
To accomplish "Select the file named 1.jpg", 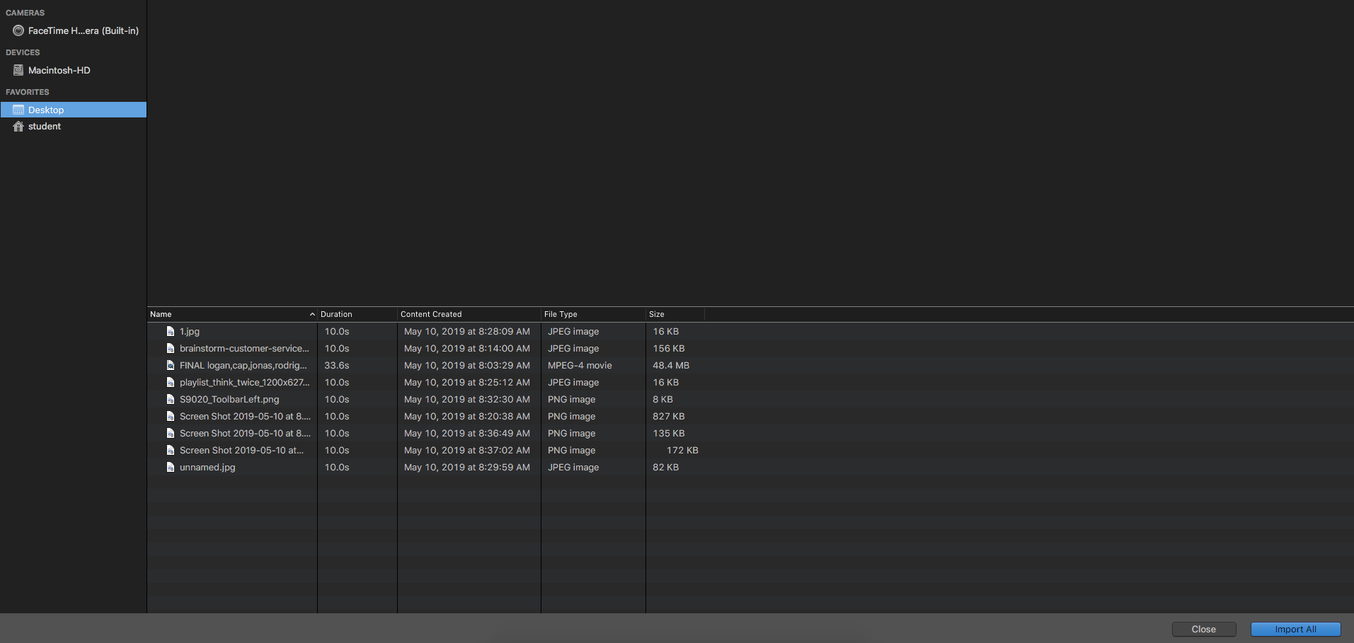I will [190, 331].
